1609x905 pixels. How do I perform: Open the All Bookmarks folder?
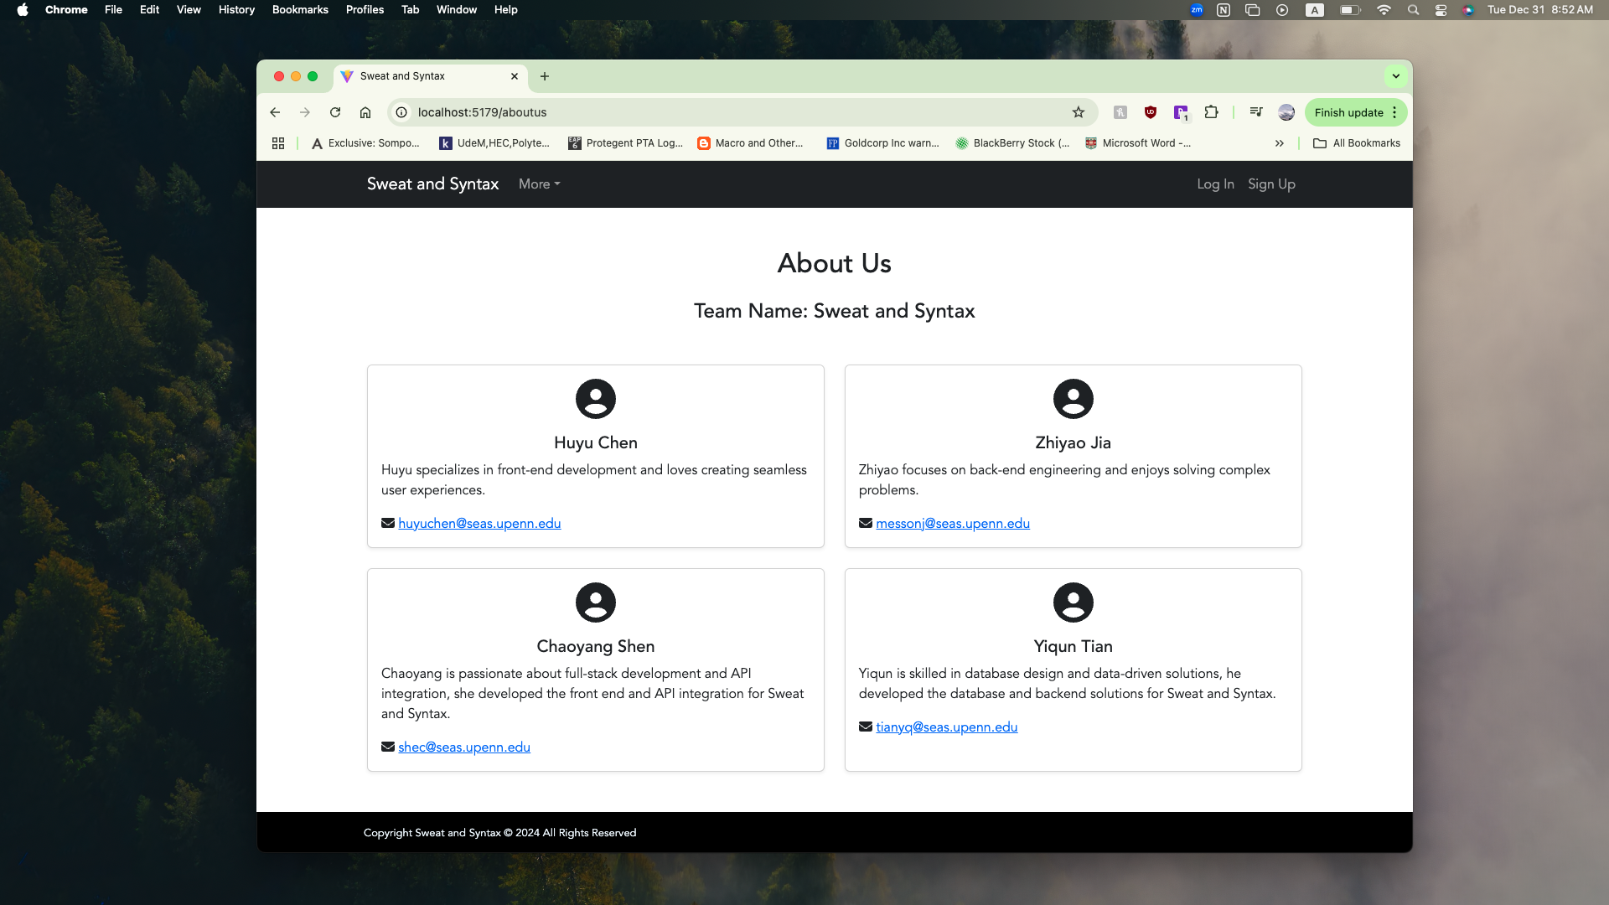pos(1357,143)
